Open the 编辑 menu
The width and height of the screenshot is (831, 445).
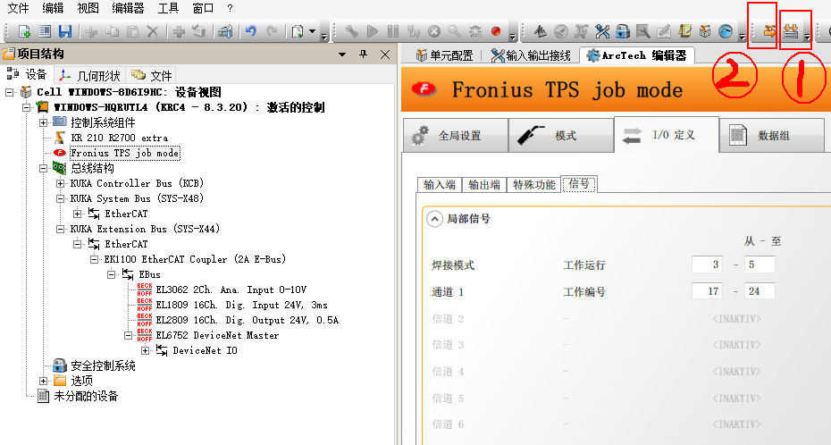point(53,8)
